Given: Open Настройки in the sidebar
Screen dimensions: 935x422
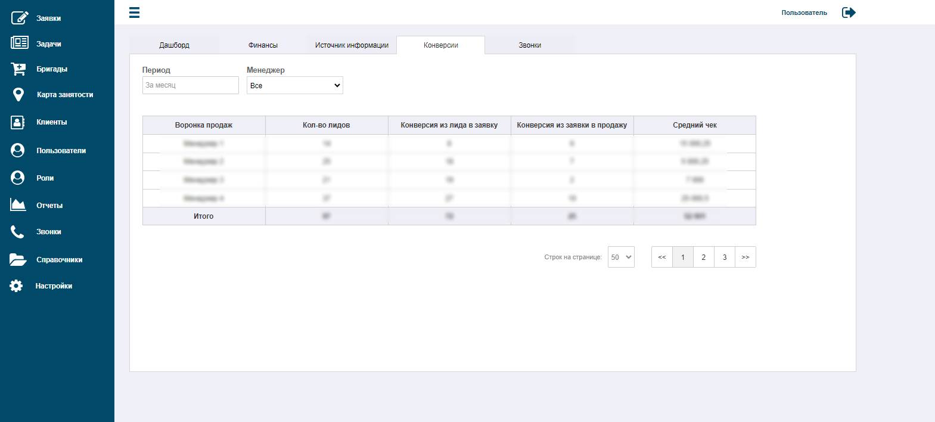Looking at the screenshot, I should [x=54, y=286].
